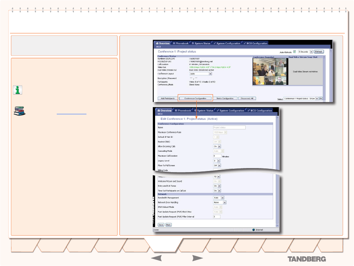Click the Dial-in Configuration button

225,98
